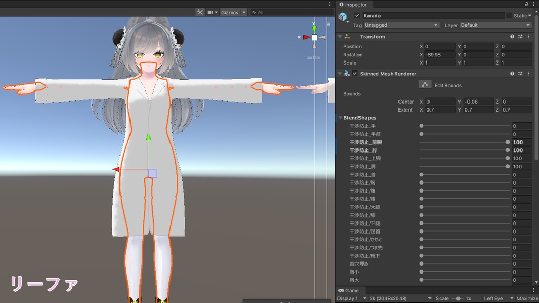539x303 pixels.
Task: Click the move gizmo plane handle square
Action: click(x=153, y=174)
